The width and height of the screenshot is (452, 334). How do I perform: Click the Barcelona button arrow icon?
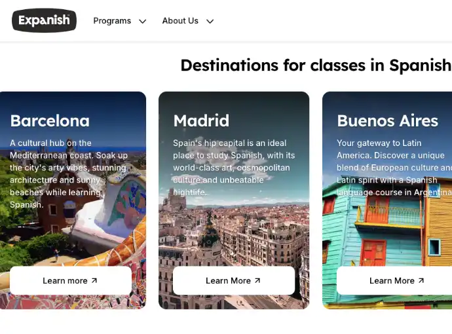click(94, 280)
